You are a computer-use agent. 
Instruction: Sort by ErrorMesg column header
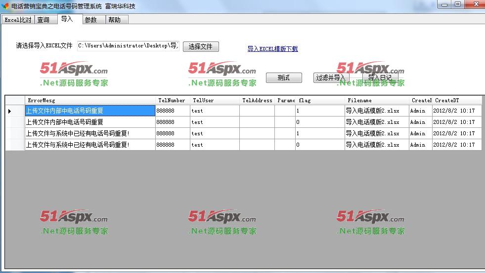click(x=90, y=100)
